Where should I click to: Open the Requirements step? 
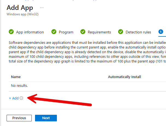pyautogui.click(x=99, y=32)
